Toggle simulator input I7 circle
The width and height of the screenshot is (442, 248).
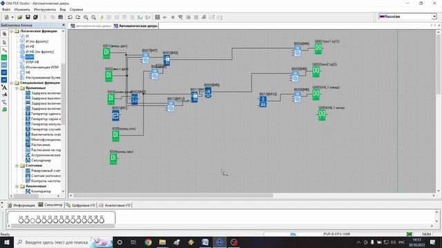(x=73, y=220)
